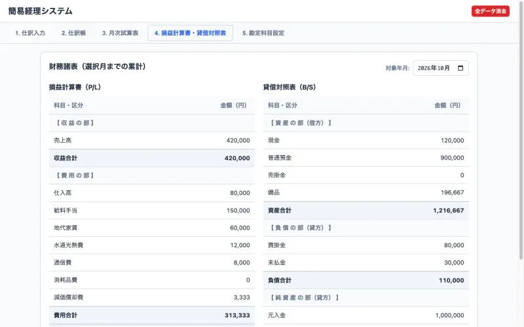Click the red 全データ消去 button
This screenshot has height=327, width=524.
[490, 11]
